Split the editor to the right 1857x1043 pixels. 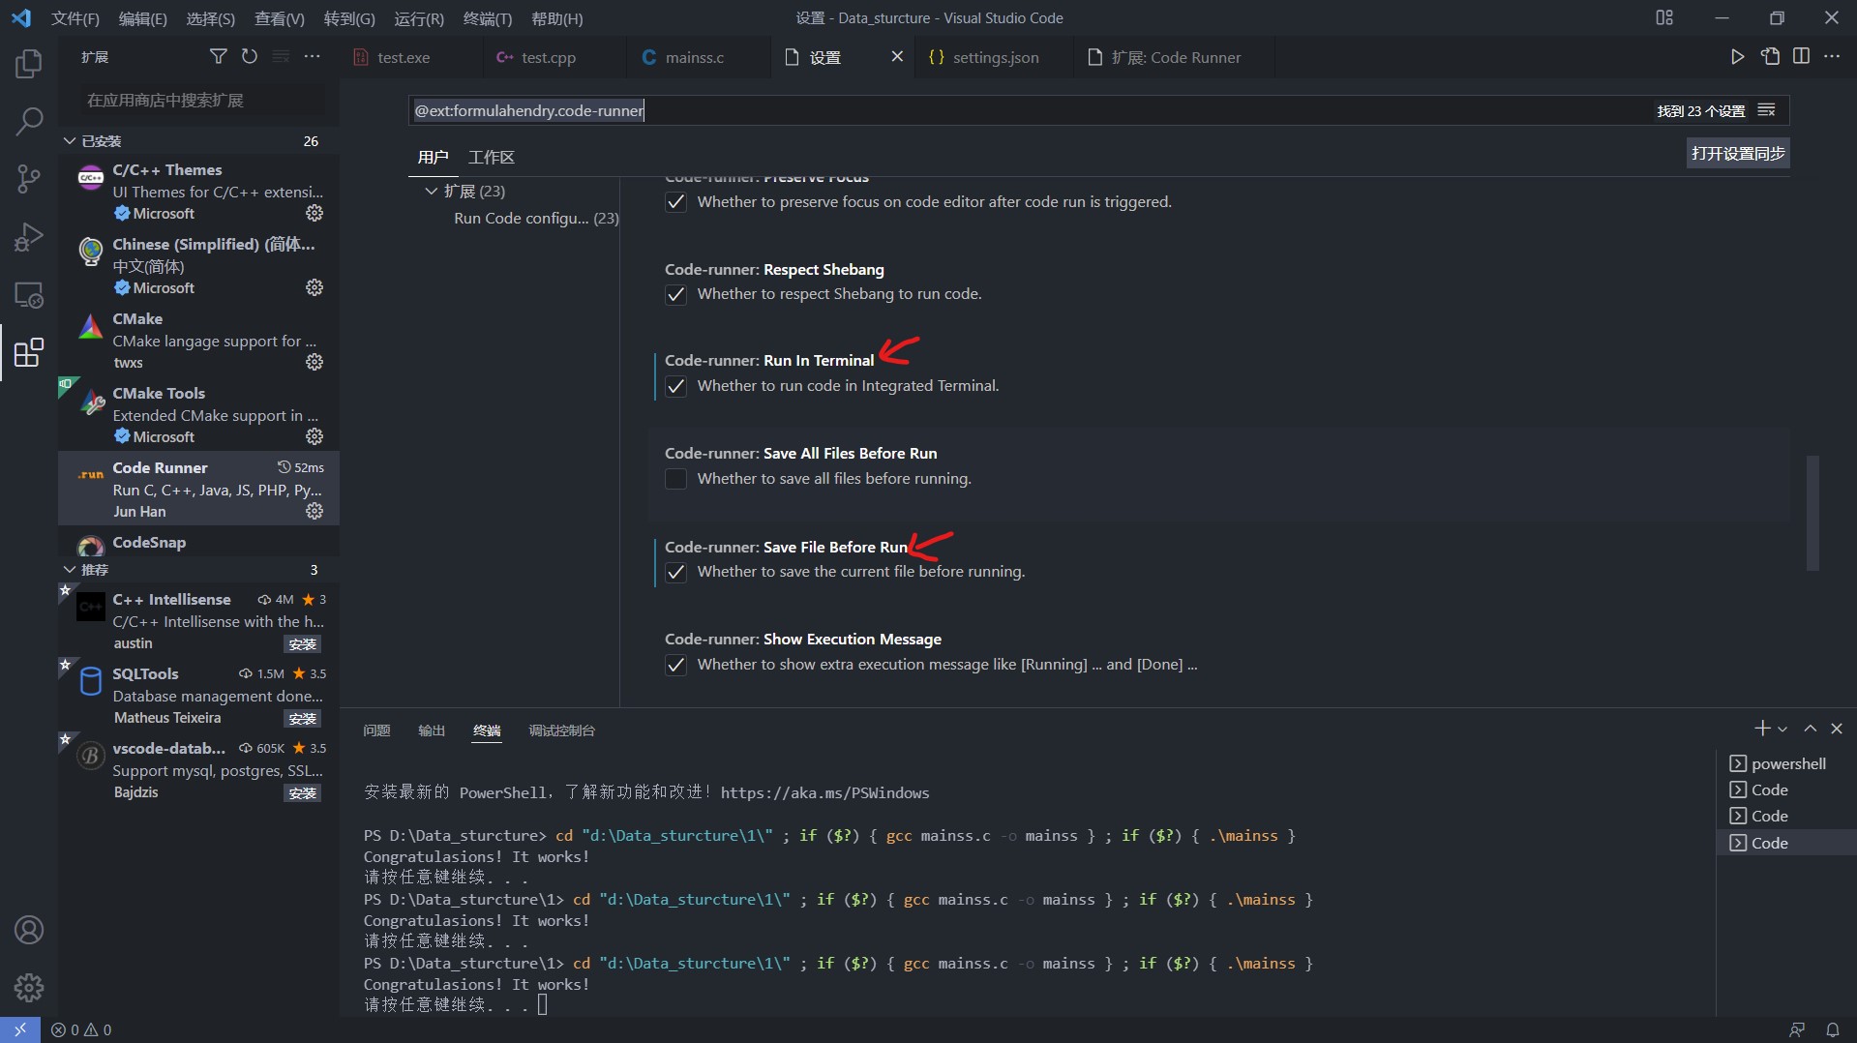coord(1801,57)
